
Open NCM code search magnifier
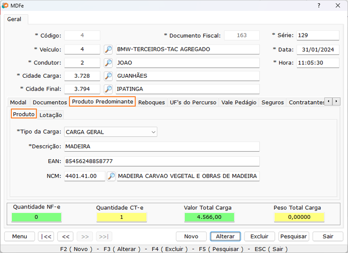coord(111,176)
